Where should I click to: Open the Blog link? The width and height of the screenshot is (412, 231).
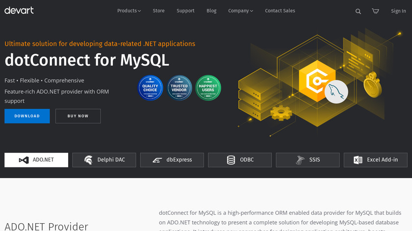coord(211,11)
